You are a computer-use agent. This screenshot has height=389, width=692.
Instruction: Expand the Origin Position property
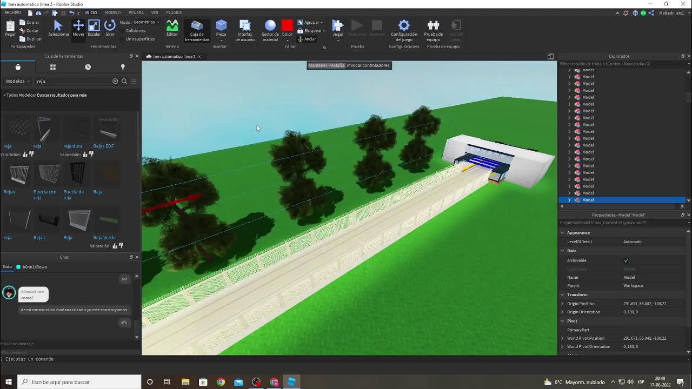pyautogui.click(x=562, y=304)
